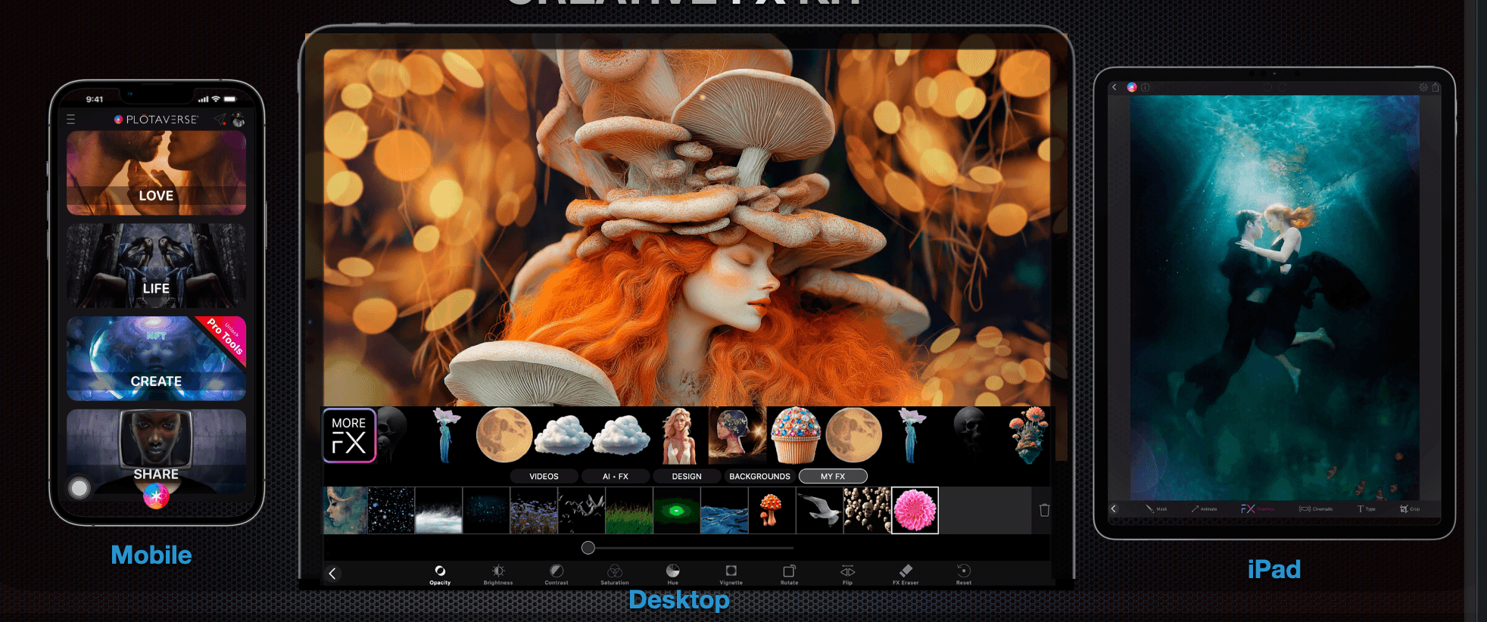The width and height of the screenshot is (1487, 622).
Task: Select the MY FX tab
Action: (x=833, y=476)
